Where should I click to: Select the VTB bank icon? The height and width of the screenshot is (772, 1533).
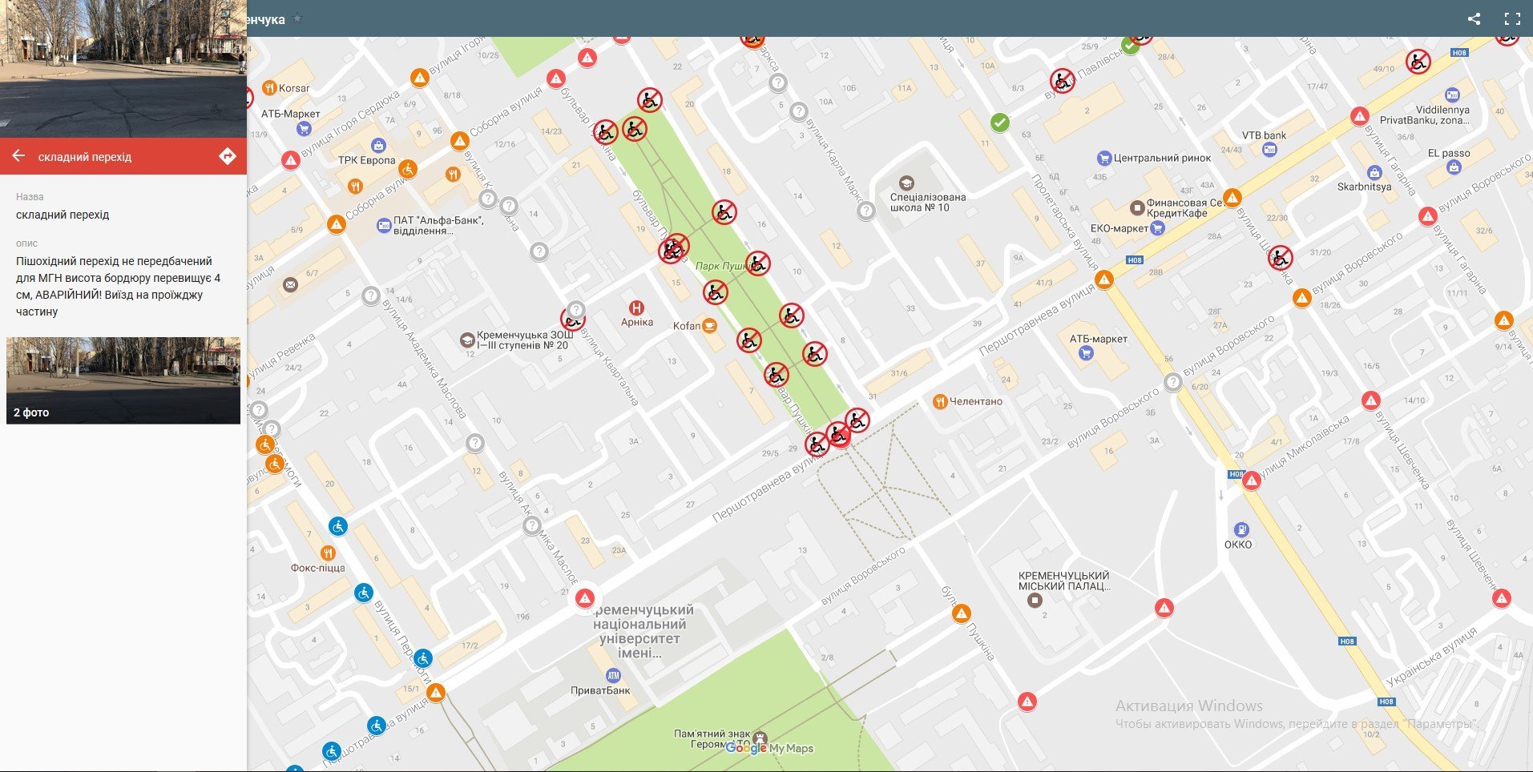[1269, 150]
